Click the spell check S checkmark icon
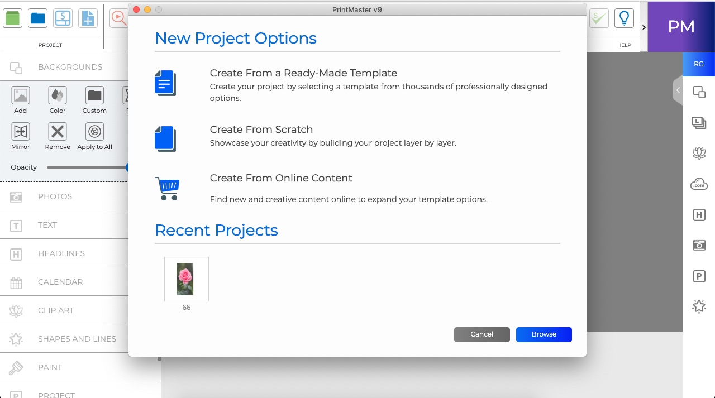 (599, 18)
